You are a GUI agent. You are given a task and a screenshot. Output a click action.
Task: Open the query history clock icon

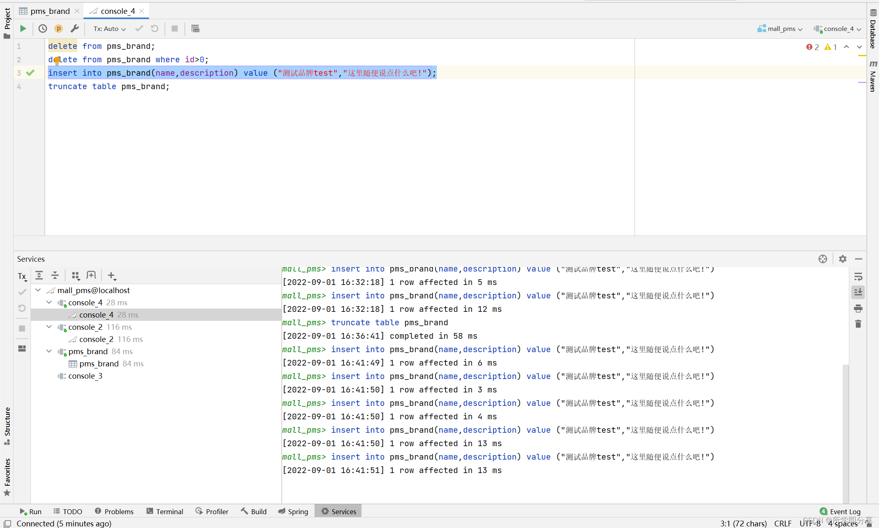(42, 28)
